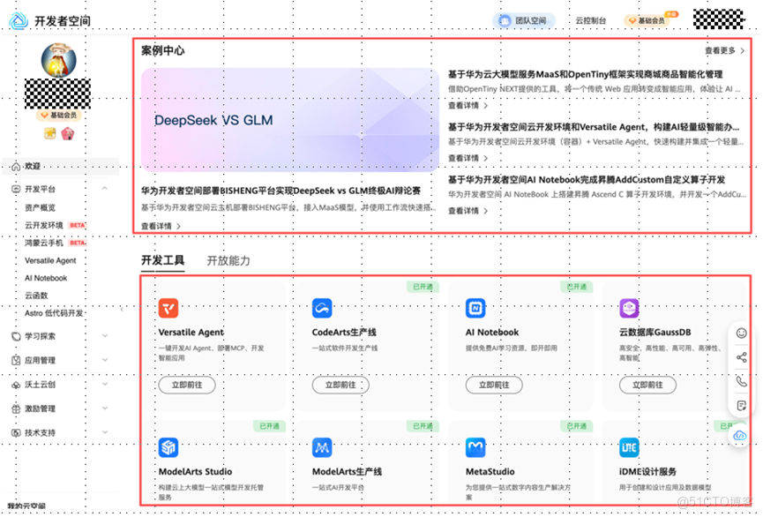Open the DeepSeek VS GLM banner thumbnail
The image size is (763, 517).
point(289,118)
